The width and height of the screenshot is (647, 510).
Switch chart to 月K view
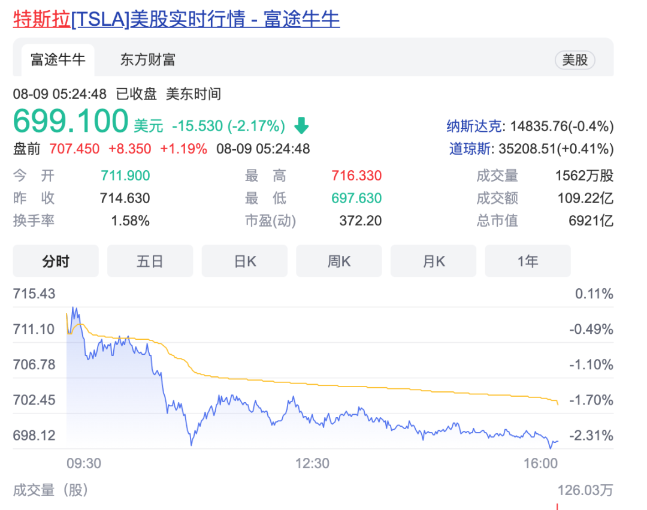pyautogui.click(x=433, y=261)
